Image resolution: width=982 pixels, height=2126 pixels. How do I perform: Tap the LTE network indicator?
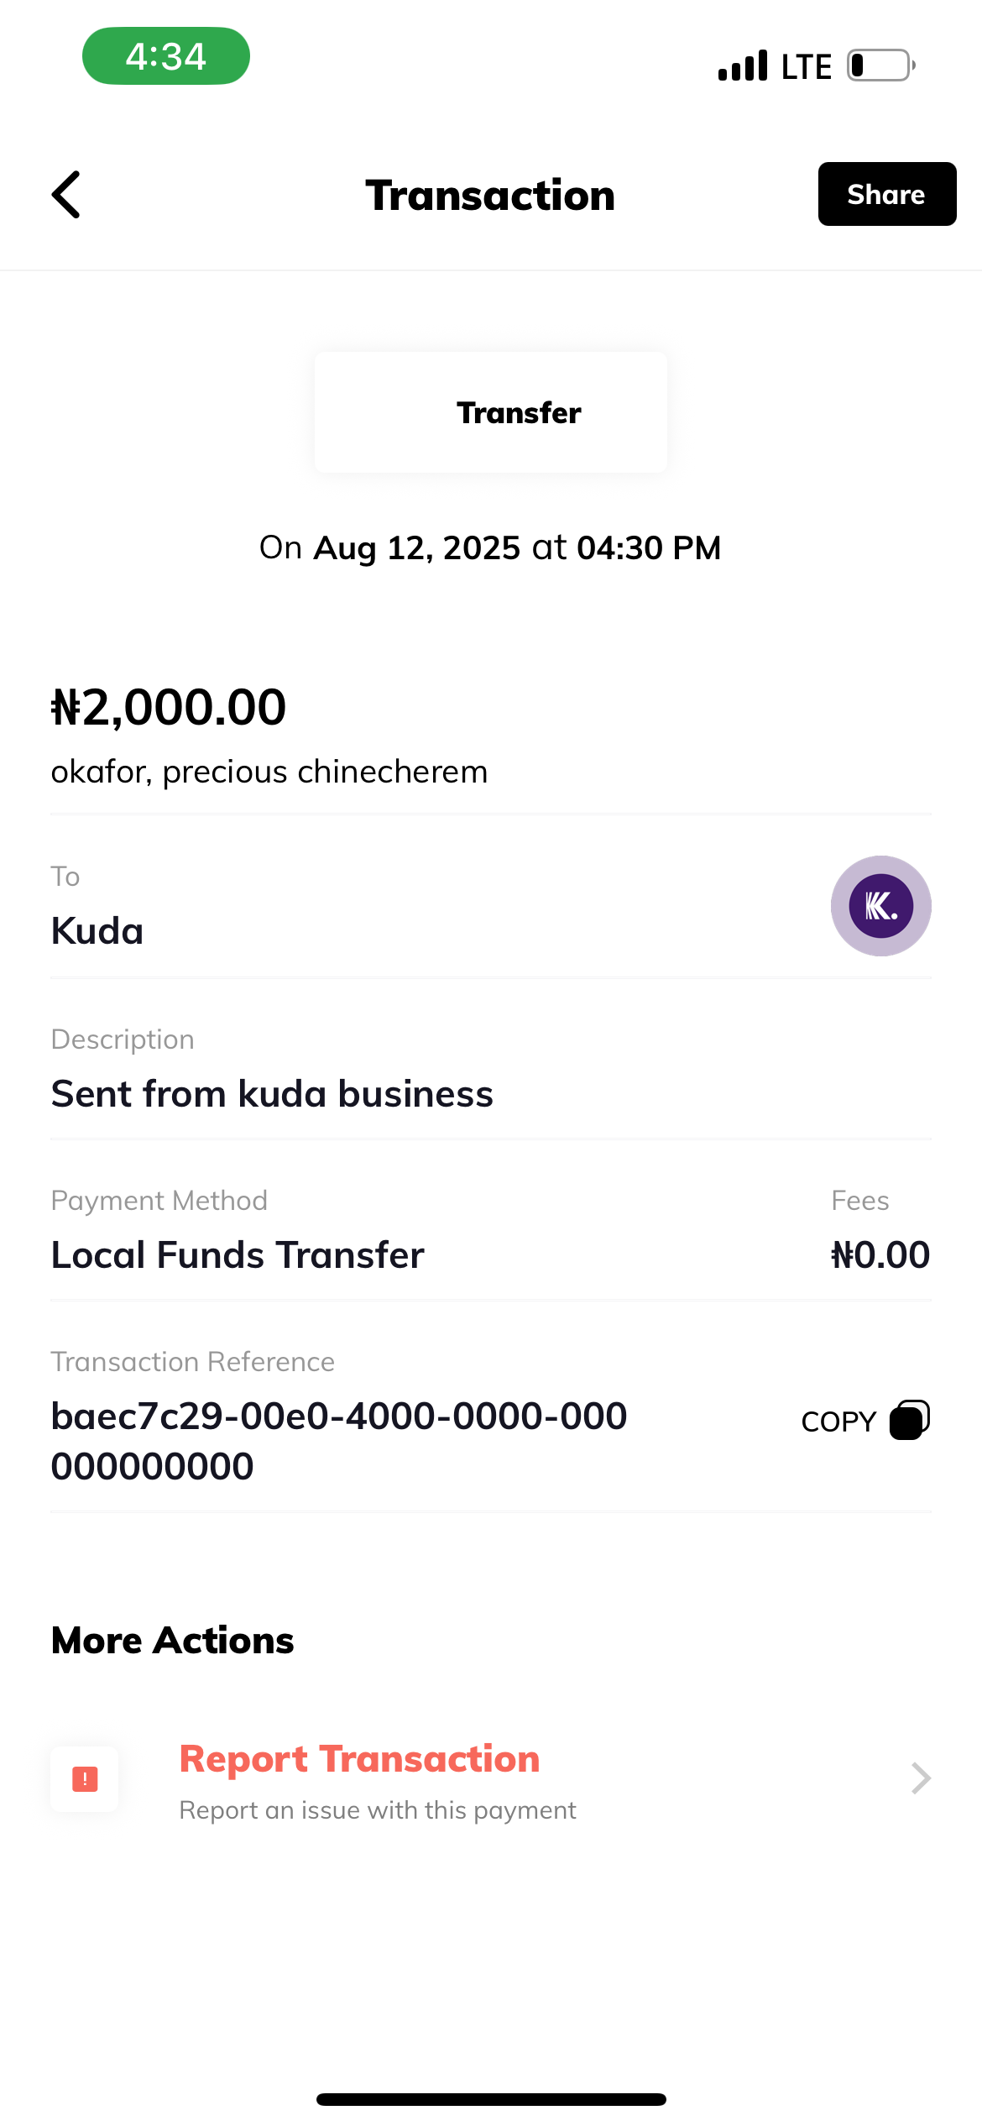tap(806, 67)
